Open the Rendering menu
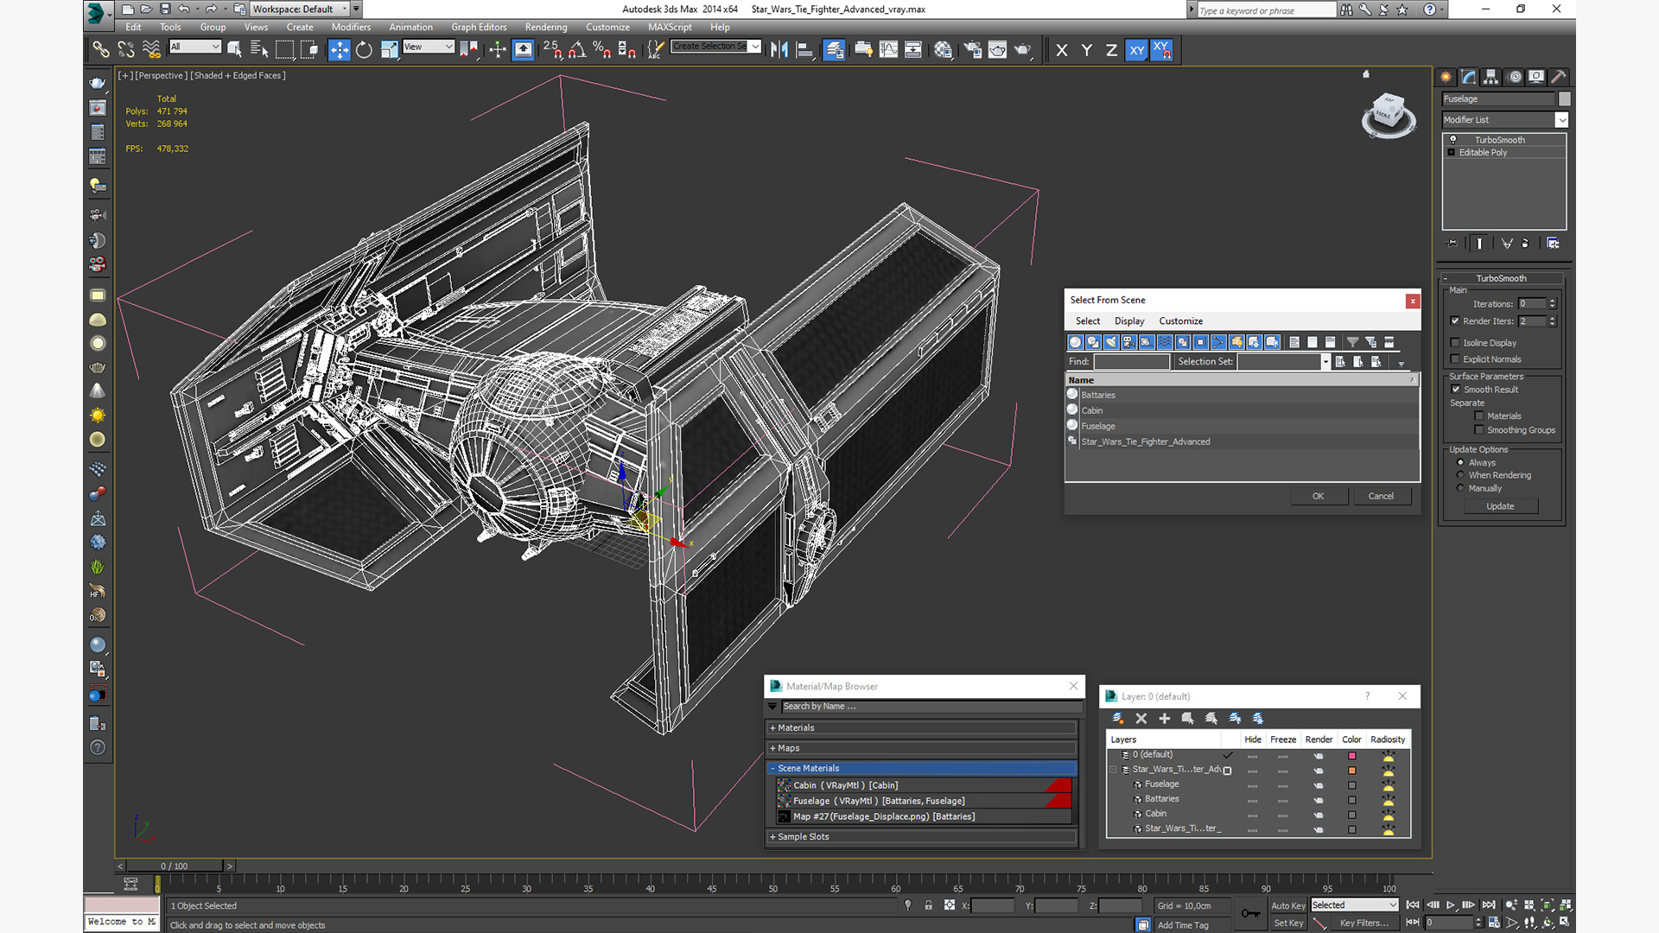Viewport: 1659px width, 933px height. click(x=545, y=27)
